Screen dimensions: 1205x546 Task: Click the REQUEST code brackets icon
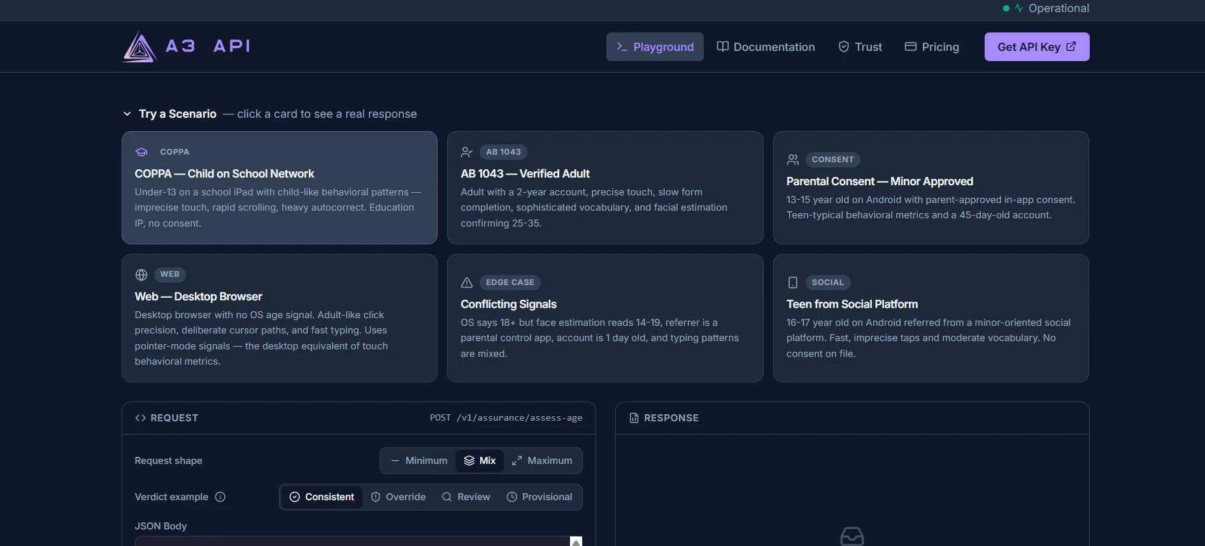tap(141, 418)
